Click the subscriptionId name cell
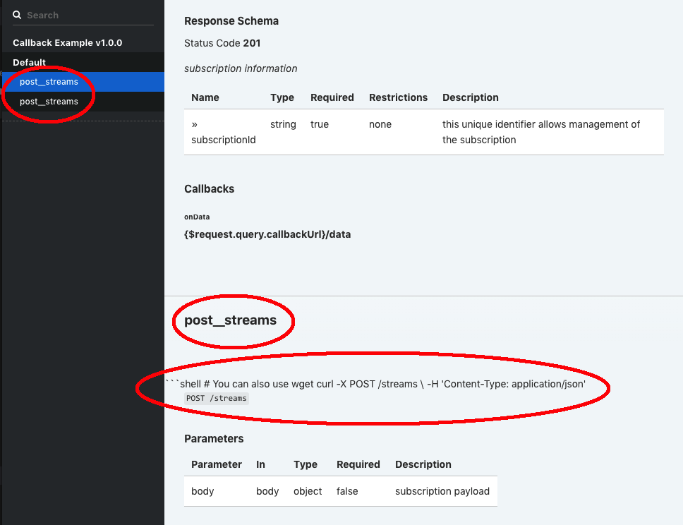Image resolution: width=683 pixels, height=525 pixels. click(x=224, y=132)
